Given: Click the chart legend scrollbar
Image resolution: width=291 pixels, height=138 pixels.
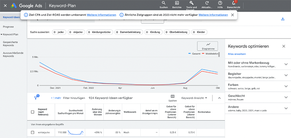Looking at the screenshot, I should (x=219, y=54).
